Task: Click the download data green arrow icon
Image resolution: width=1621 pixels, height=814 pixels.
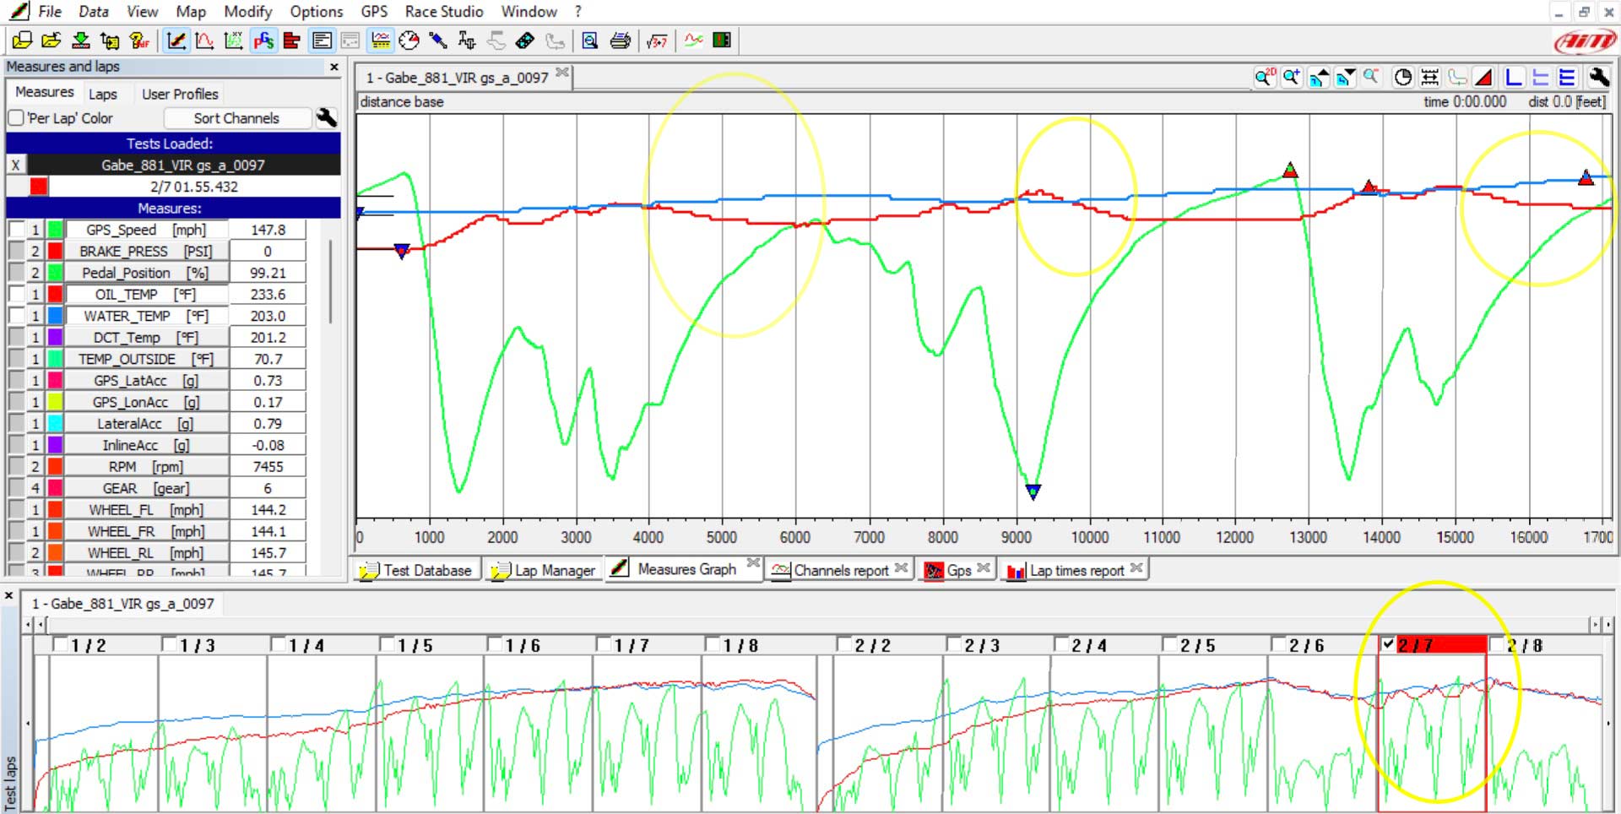Action: (80, 41)
